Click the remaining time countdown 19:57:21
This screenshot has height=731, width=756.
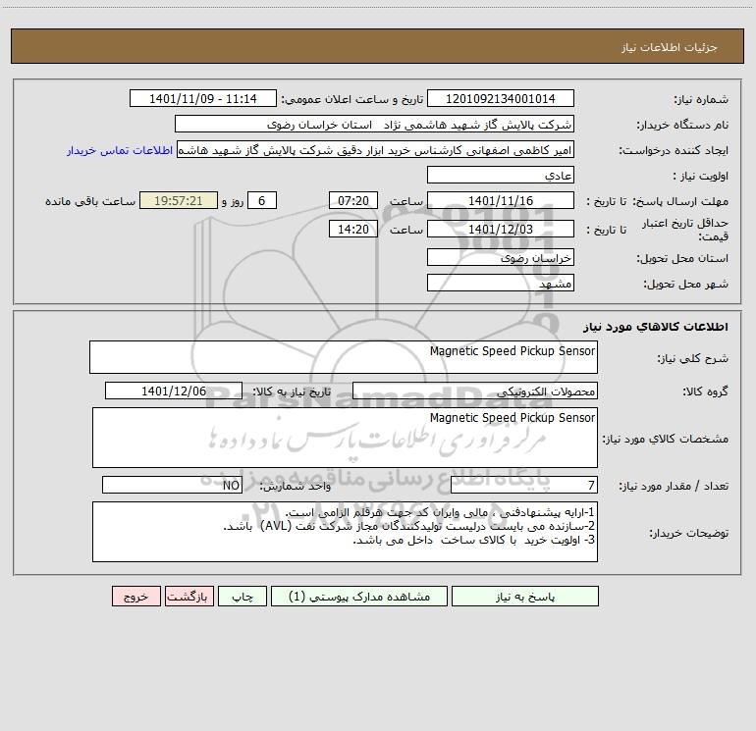(179, 200)
